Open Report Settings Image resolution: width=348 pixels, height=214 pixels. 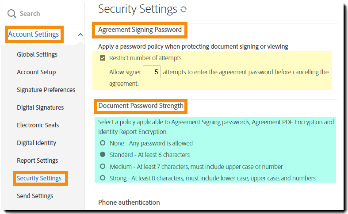[37, 160]
